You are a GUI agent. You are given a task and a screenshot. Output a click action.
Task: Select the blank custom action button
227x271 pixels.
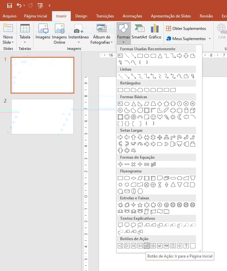pos(193,246)
